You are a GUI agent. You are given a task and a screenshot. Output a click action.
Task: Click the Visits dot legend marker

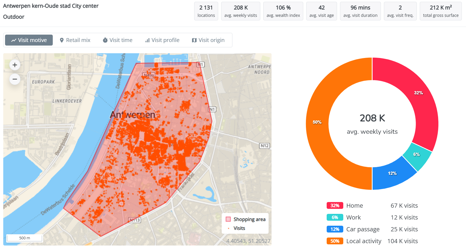[229, 228]
